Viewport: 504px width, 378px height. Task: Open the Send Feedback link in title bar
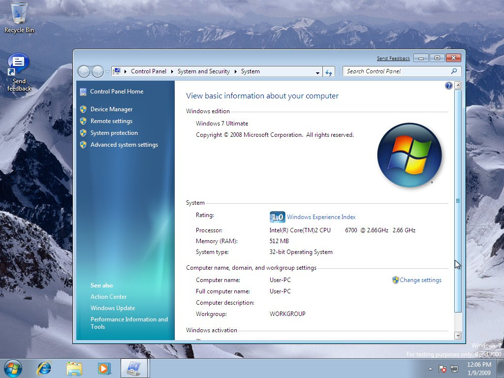click(x=393, y=58)
